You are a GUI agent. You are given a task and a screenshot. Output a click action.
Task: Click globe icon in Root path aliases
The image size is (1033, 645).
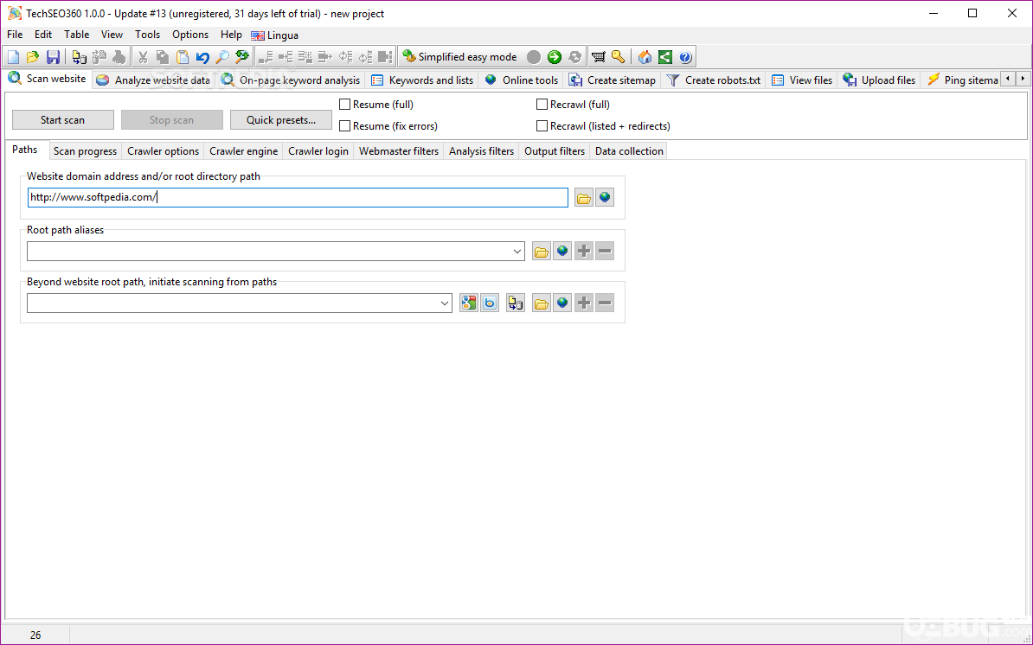click(x=562, y=251)
